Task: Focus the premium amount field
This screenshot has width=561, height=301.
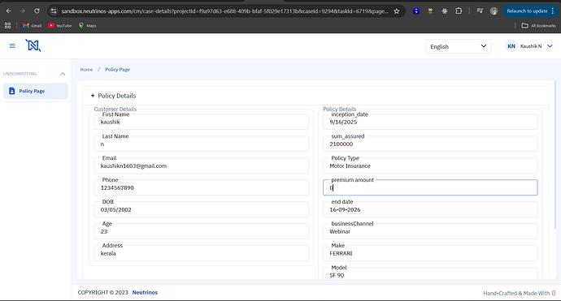Action: click(x=430, y=187)
